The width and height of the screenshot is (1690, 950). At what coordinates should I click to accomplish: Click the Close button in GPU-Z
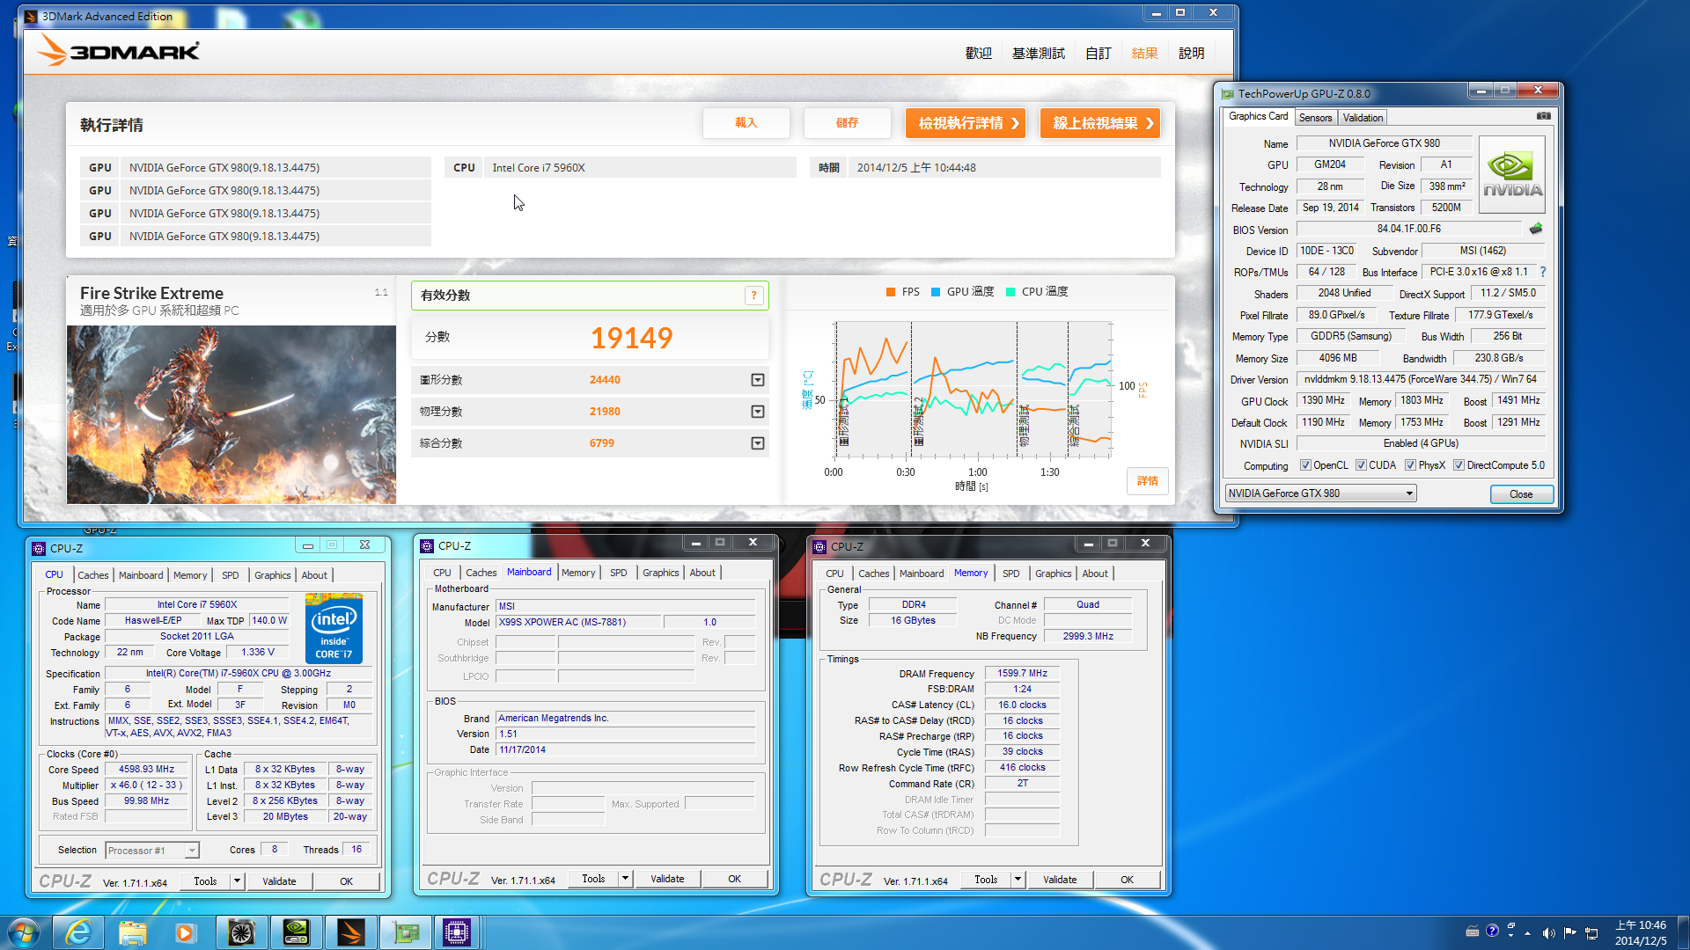pos(1521,494)
